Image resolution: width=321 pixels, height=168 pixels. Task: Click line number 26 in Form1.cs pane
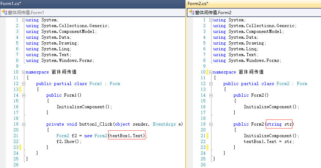[x=16, y=165]
